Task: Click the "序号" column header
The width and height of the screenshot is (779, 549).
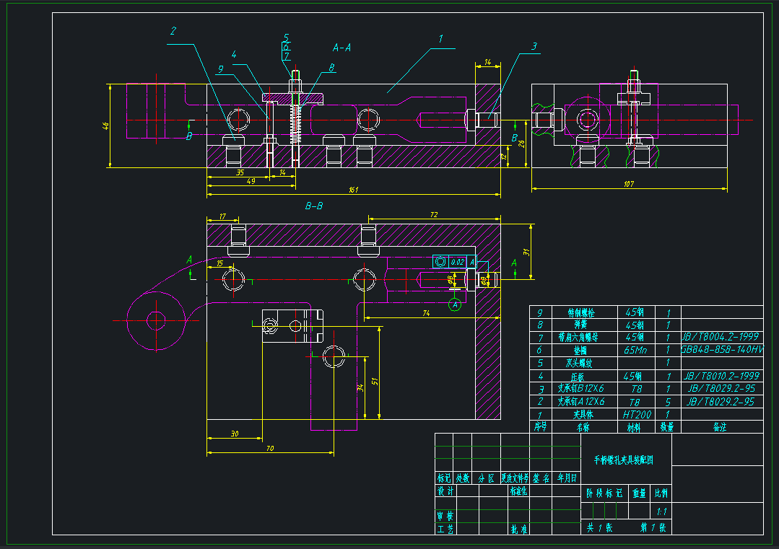Action: coord(541,426)
